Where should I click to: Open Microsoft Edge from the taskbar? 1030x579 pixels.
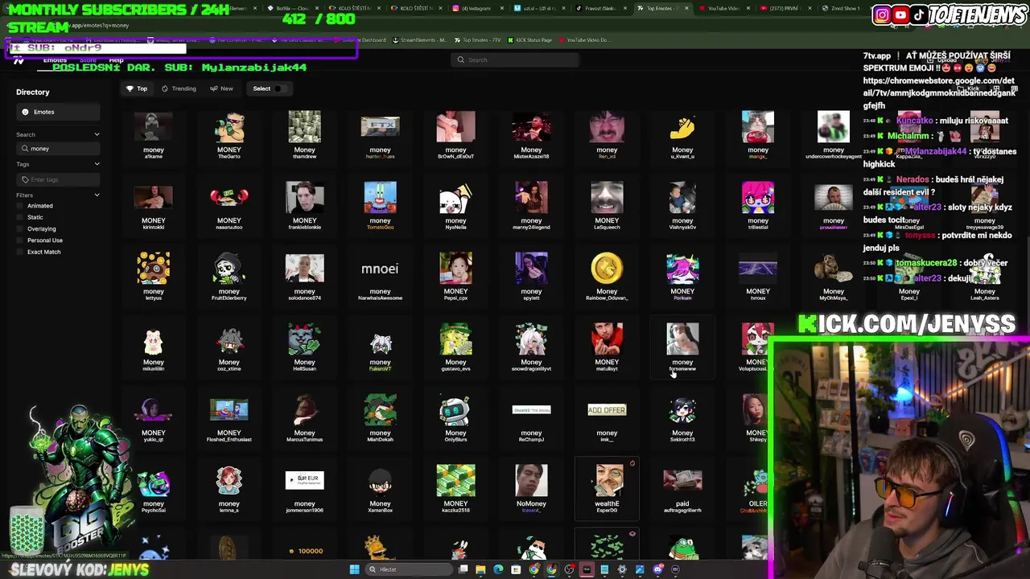498,569
